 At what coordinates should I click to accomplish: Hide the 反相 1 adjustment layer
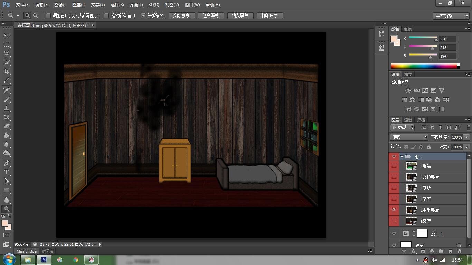click(394, 234)
